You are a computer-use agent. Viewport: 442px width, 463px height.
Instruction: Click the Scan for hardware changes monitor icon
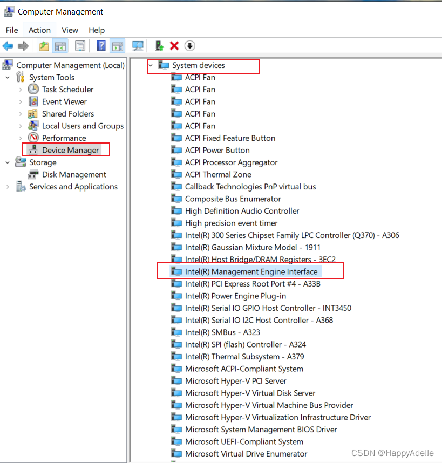[138, 46]
